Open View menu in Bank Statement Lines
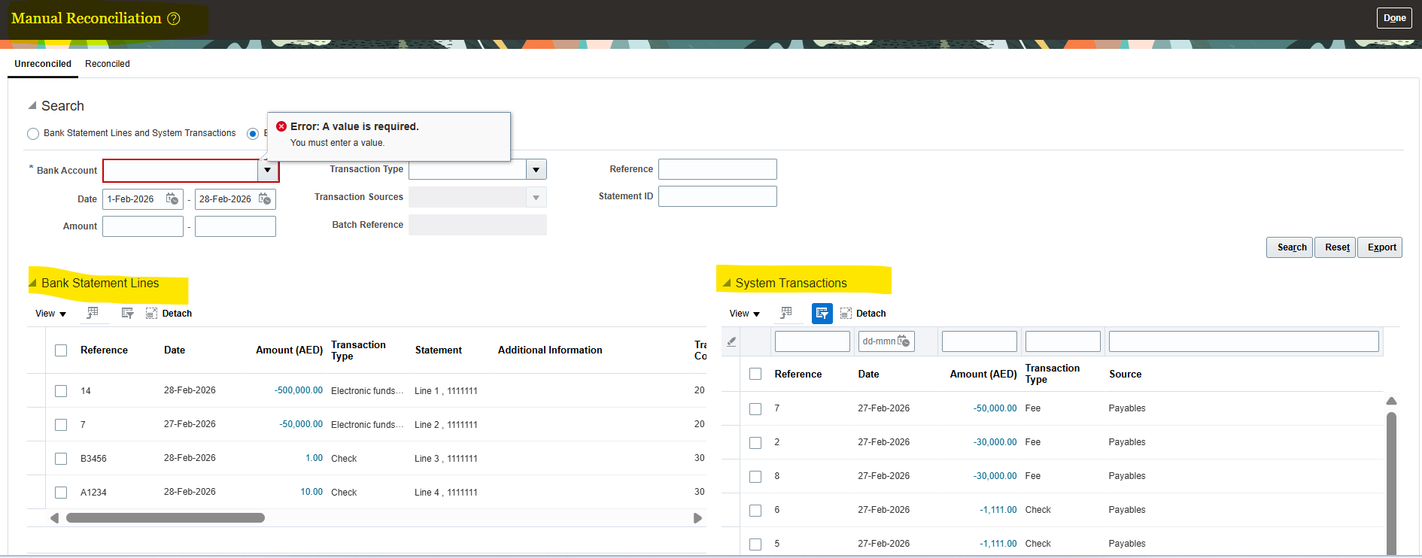1422x558 pixels. [x=50, y=314]
